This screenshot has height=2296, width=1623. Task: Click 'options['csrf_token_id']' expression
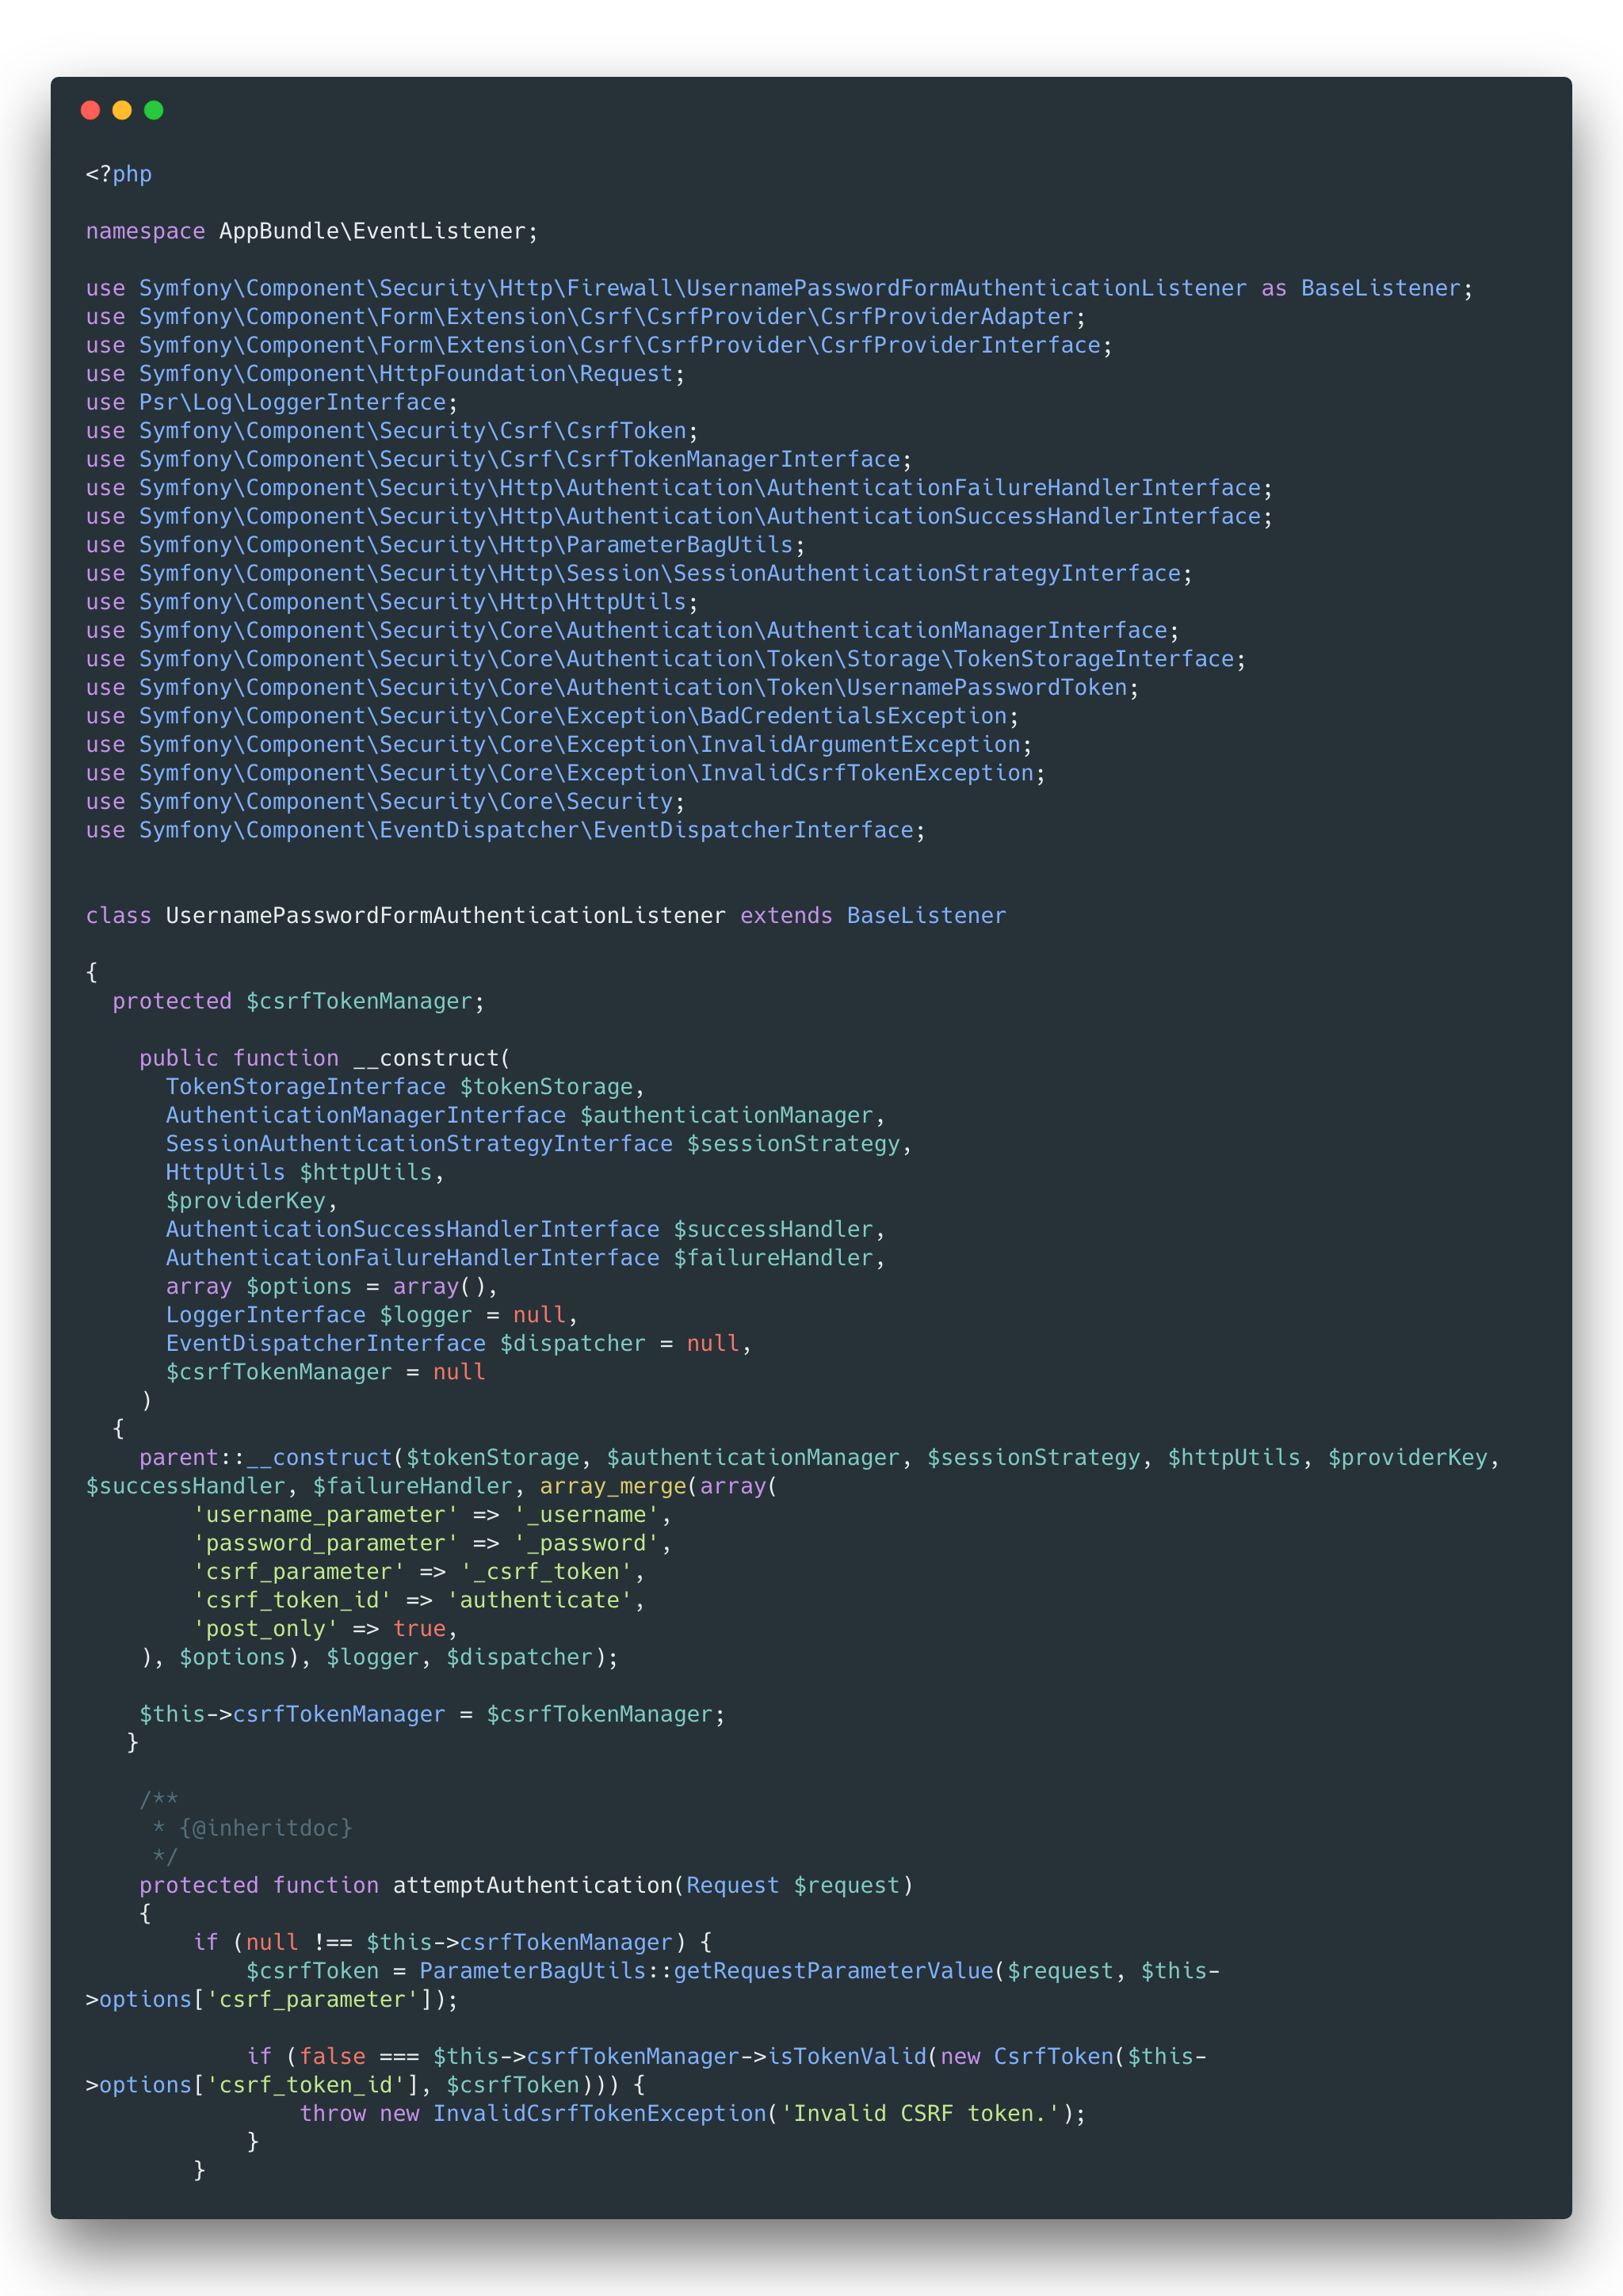coord(259,2085)
